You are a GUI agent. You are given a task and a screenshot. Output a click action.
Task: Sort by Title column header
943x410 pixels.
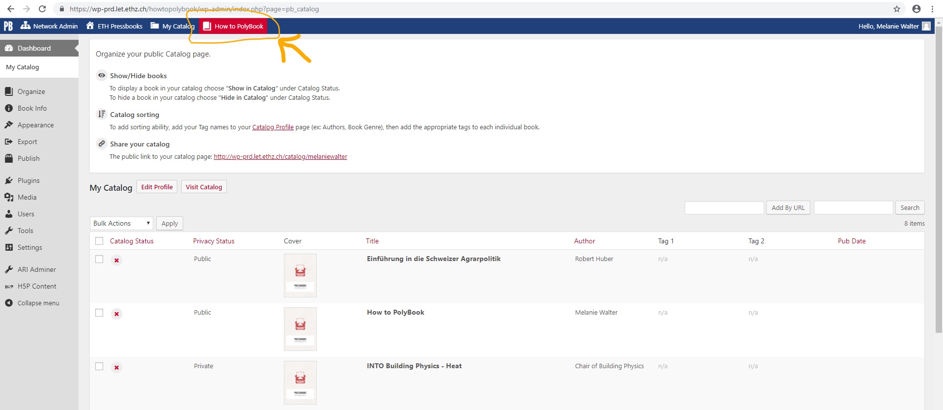click(372, 241)
